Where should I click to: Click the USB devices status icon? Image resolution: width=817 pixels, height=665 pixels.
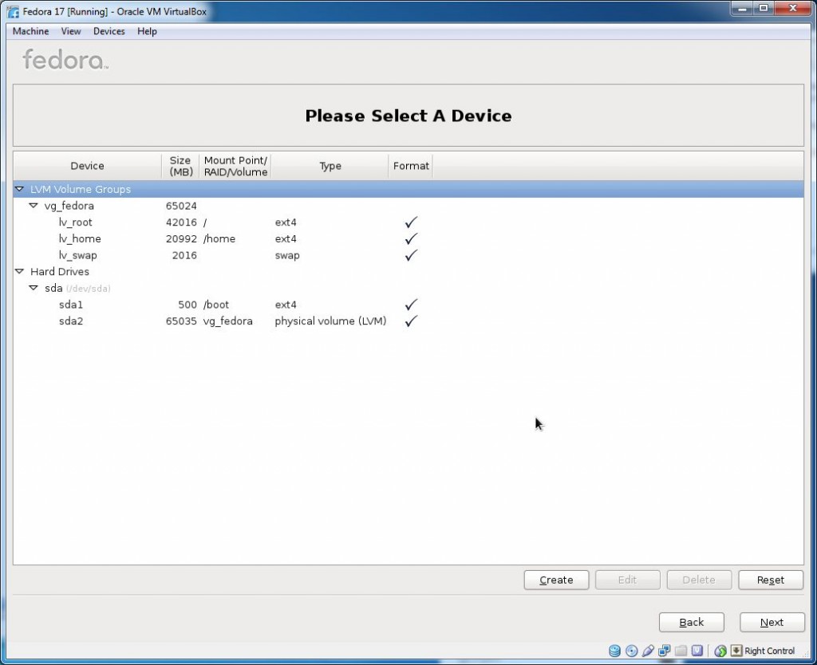[x=648, y=651]
